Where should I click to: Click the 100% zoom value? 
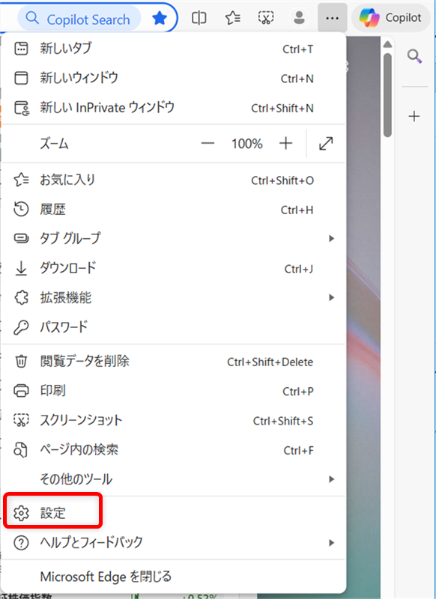click(x=247, y=144)
